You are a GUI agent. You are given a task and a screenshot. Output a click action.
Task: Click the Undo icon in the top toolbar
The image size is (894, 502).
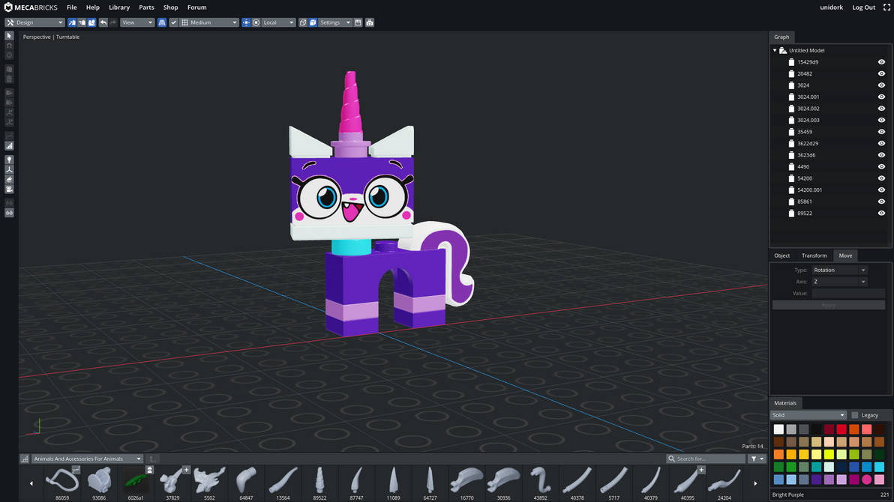pos(103,22)
